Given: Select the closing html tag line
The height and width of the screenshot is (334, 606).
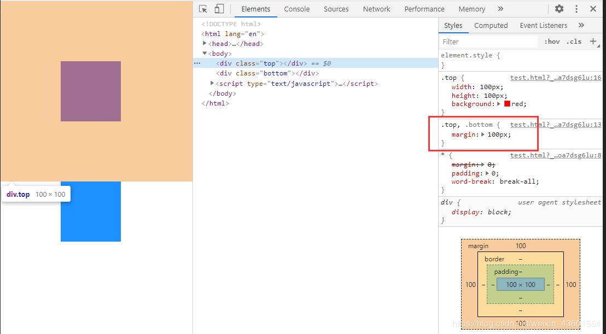Looking at the screenshot, I should point(215,103).
